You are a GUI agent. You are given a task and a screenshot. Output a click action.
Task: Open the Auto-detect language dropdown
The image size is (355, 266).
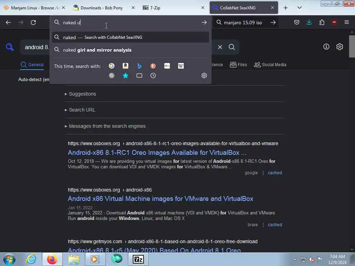[x=34, y=80]
